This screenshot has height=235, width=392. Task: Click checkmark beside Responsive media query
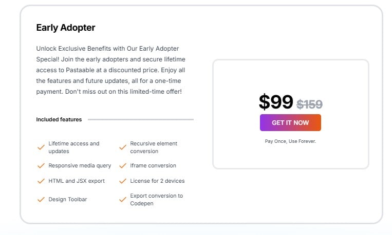[x=41, y=166]
